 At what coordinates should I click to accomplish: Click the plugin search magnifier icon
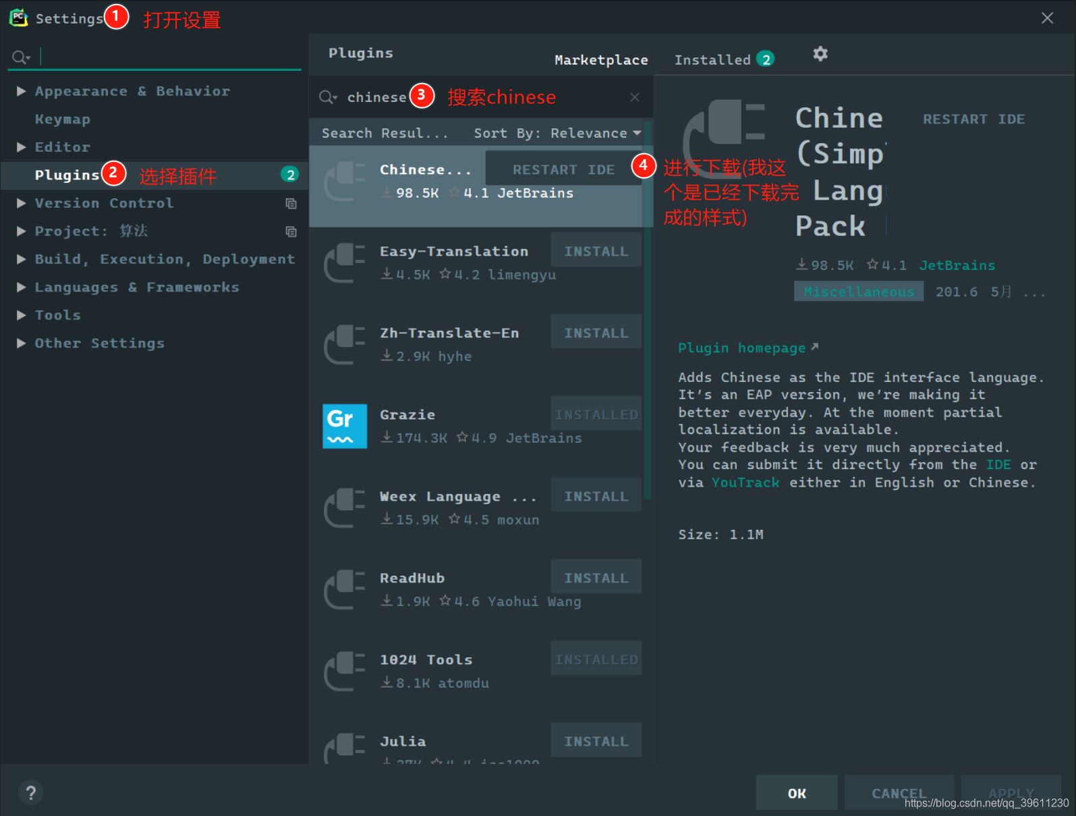[x=328, y=97]
